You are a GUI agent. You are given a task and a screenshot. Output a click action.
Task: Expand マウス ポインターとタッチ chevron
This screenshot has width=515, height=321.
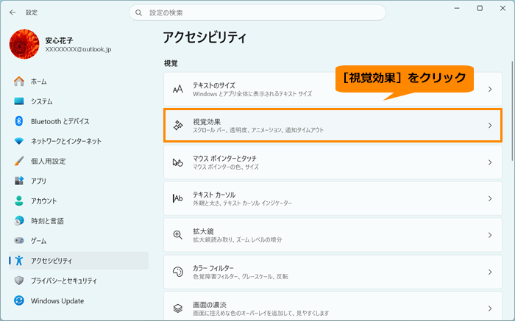tap(490, 162)
